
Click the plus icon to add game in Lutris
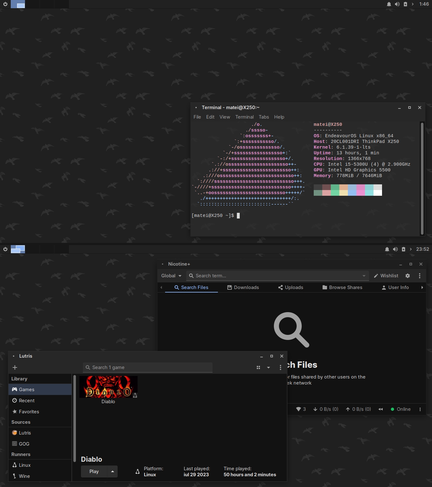tap(15, 367)
